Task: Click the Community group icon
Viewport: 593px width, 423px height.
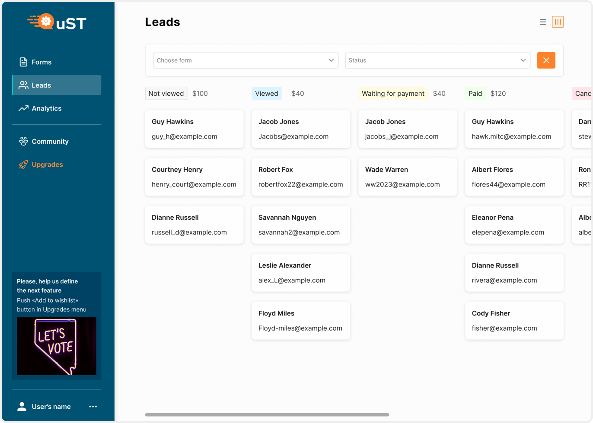Action: point(23,141)
